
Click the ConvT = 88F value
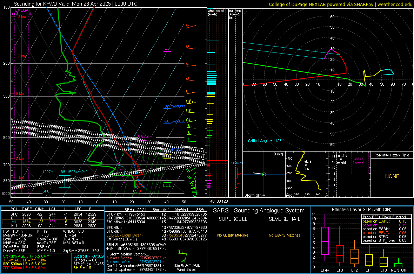tap(48, 239)
